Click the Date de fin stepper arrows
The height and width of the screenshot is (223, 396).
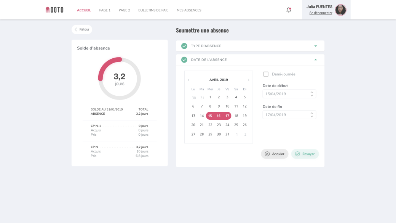pyautogui.click(x=311, y=115)
